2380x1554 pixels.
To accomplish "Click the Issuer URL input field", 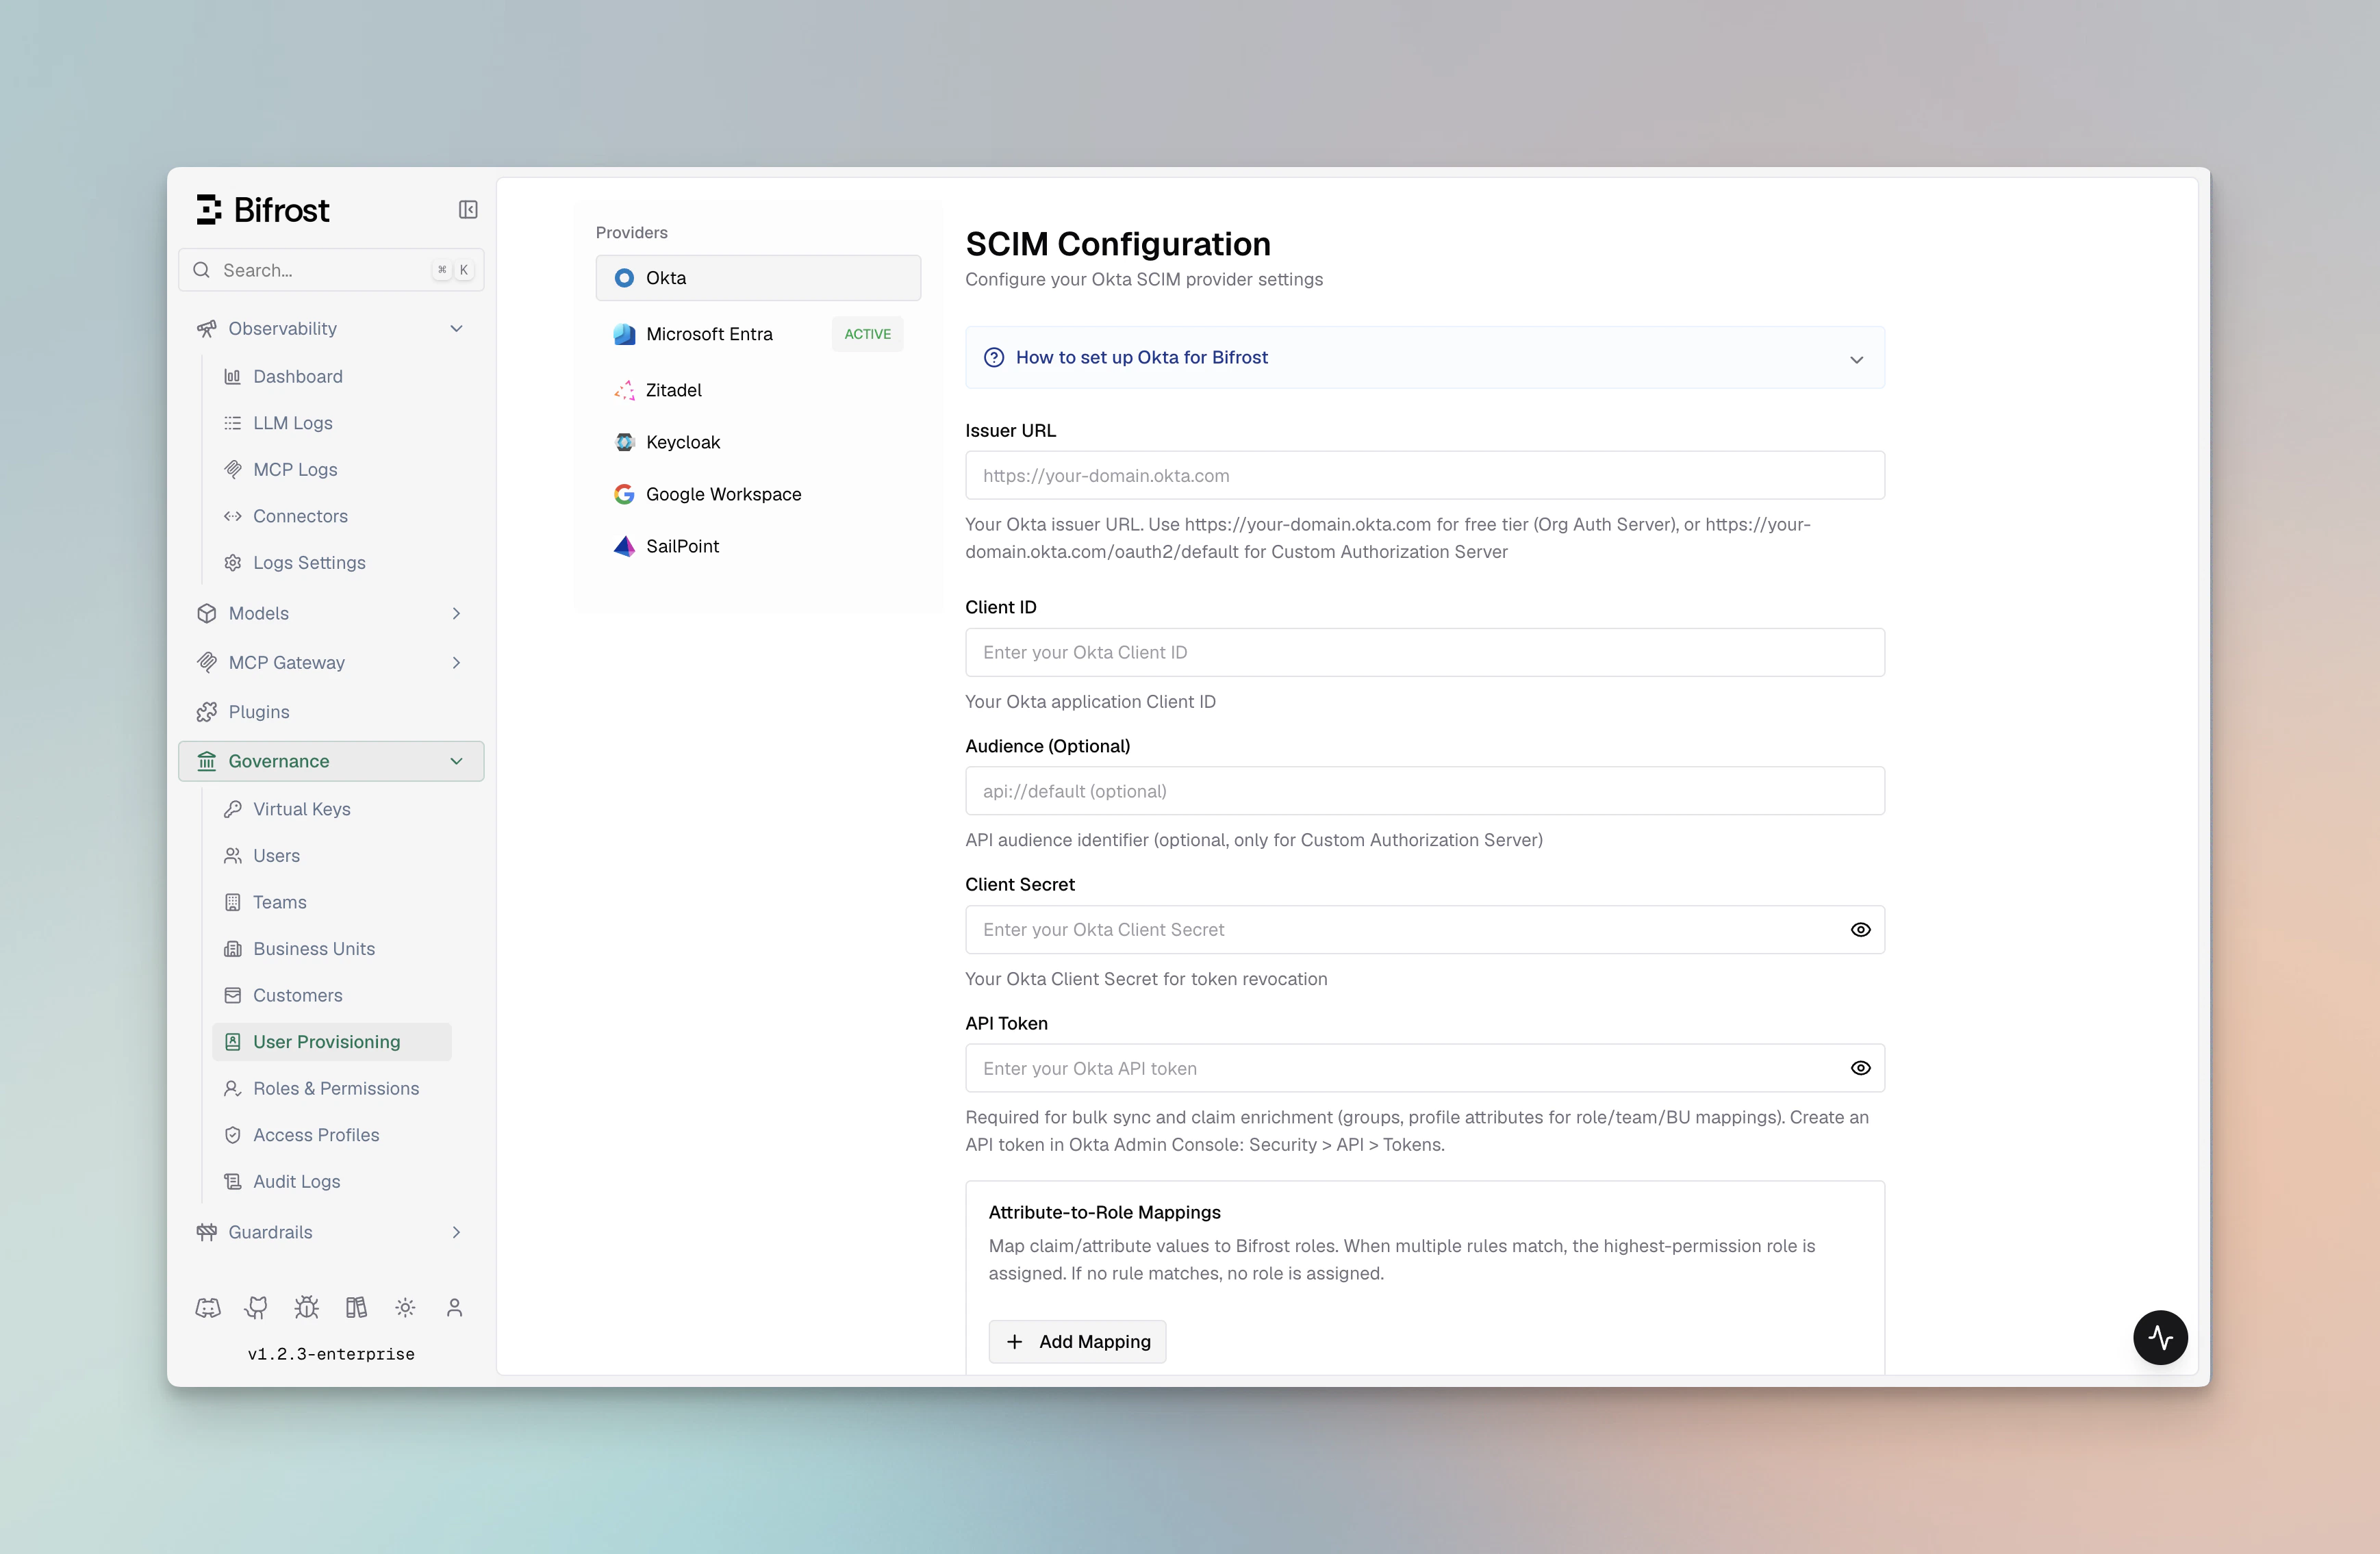I will point(1424,475).
